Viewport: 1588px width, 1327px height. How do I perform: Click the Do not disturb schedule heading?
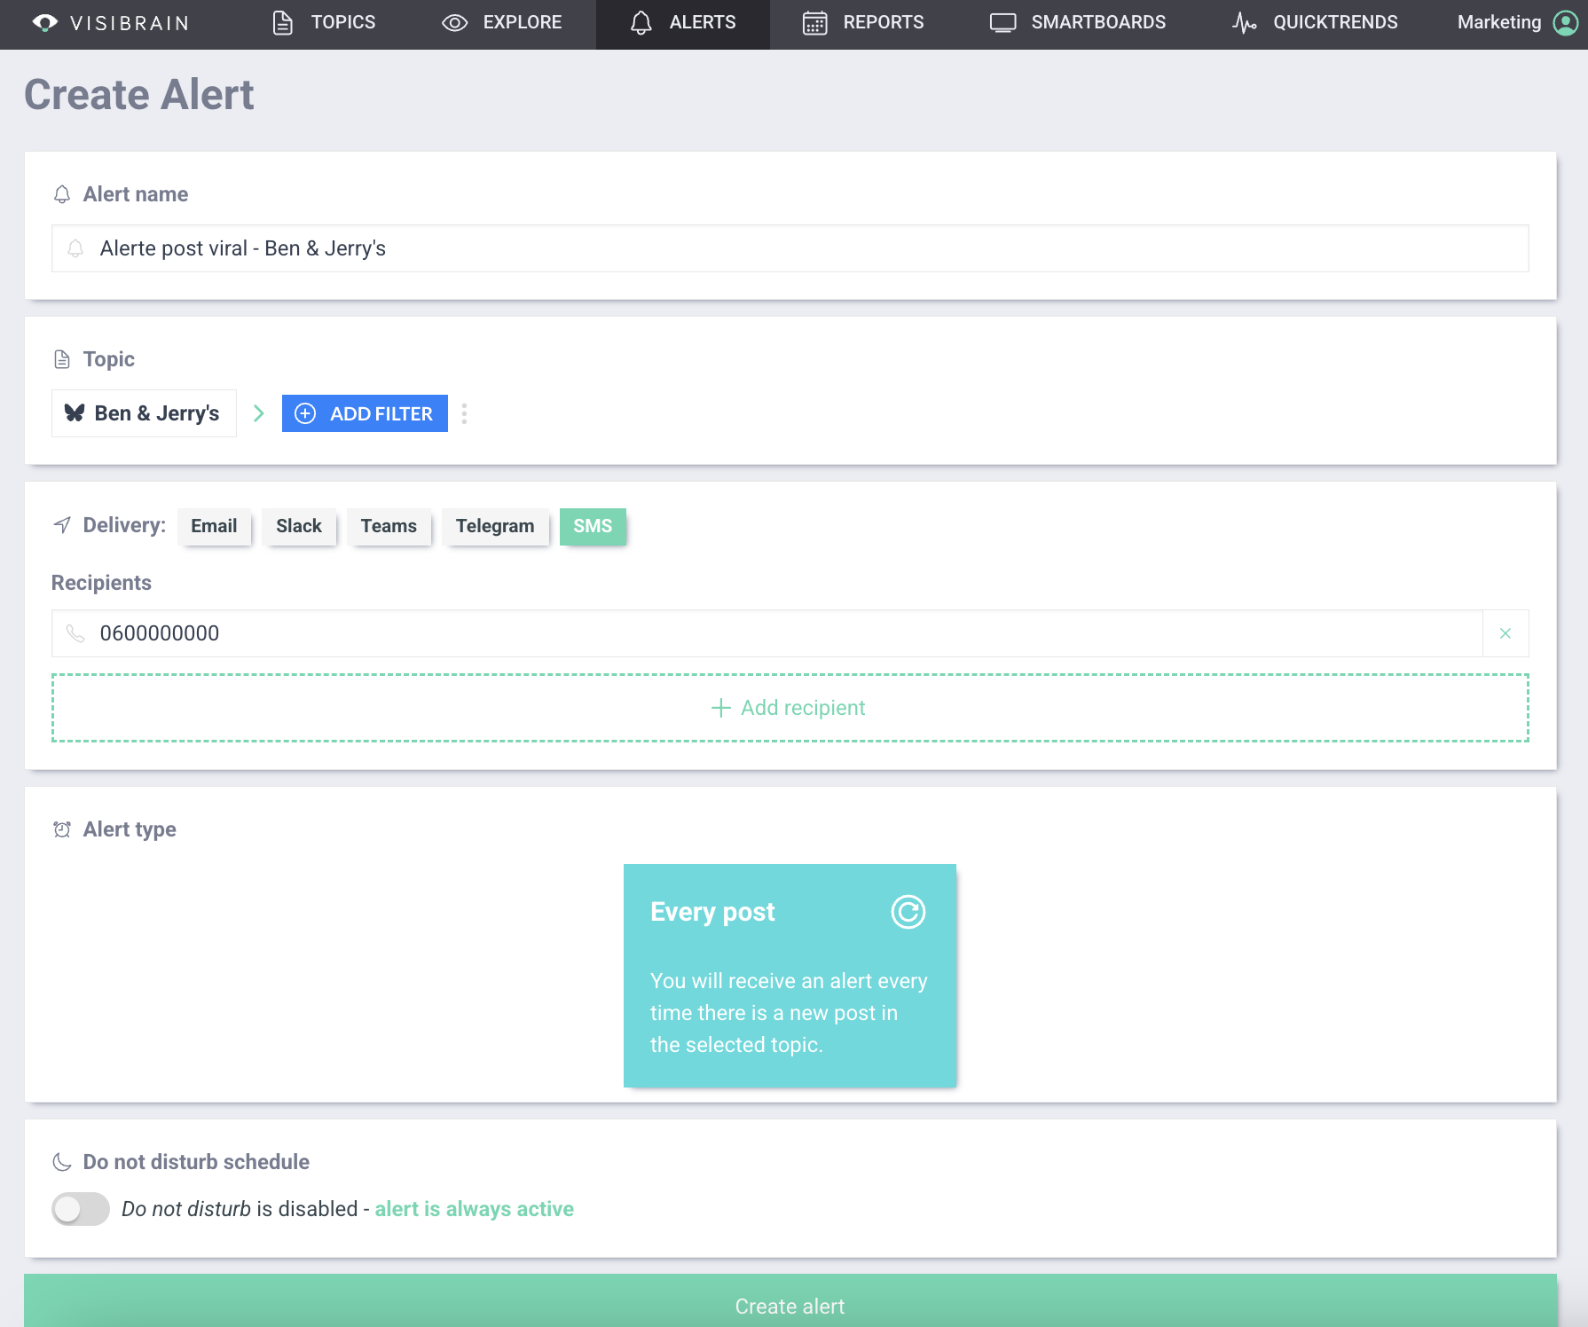196,1162
